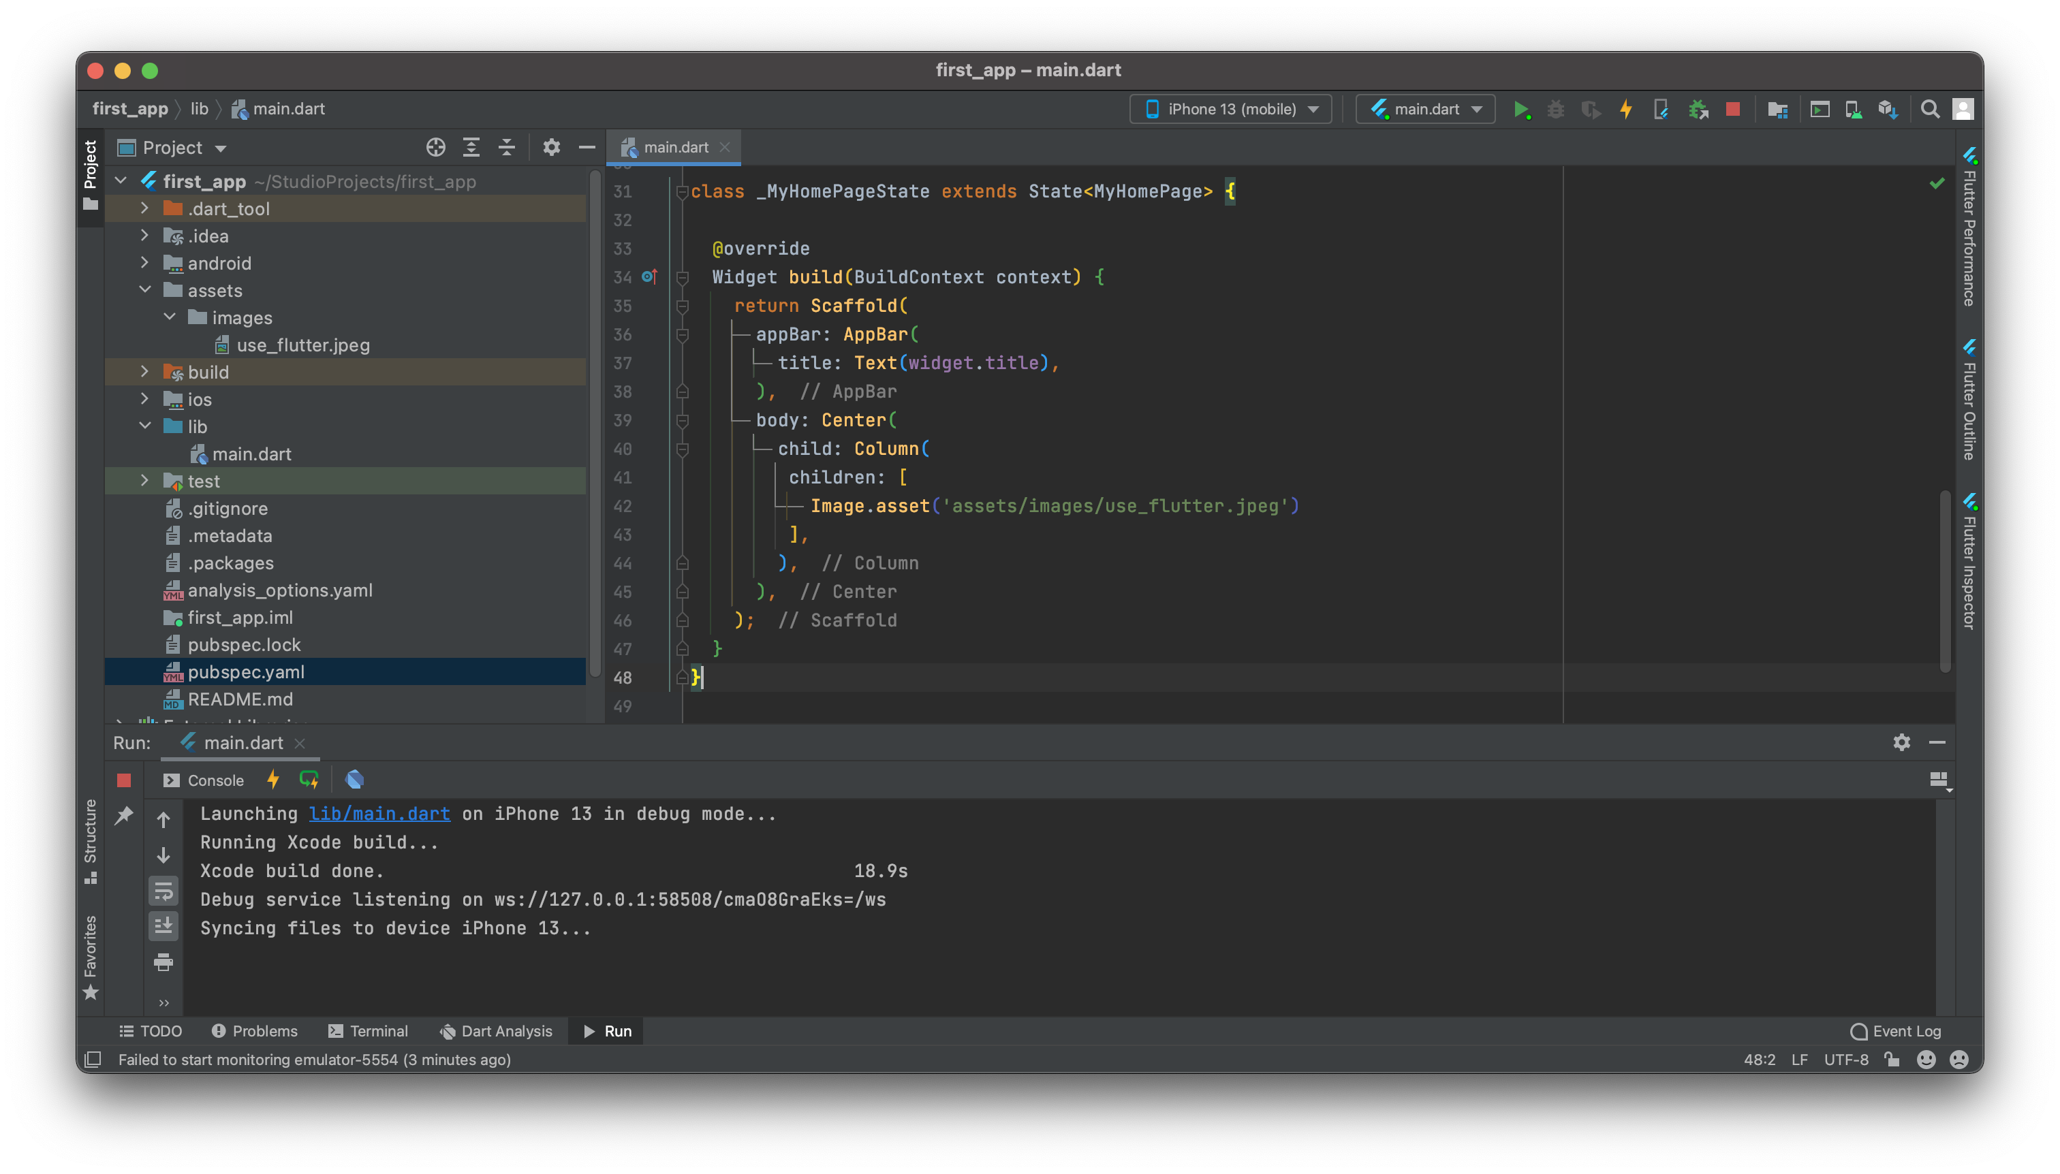Toggle scroll to end in the Run console

coord(163,925)
